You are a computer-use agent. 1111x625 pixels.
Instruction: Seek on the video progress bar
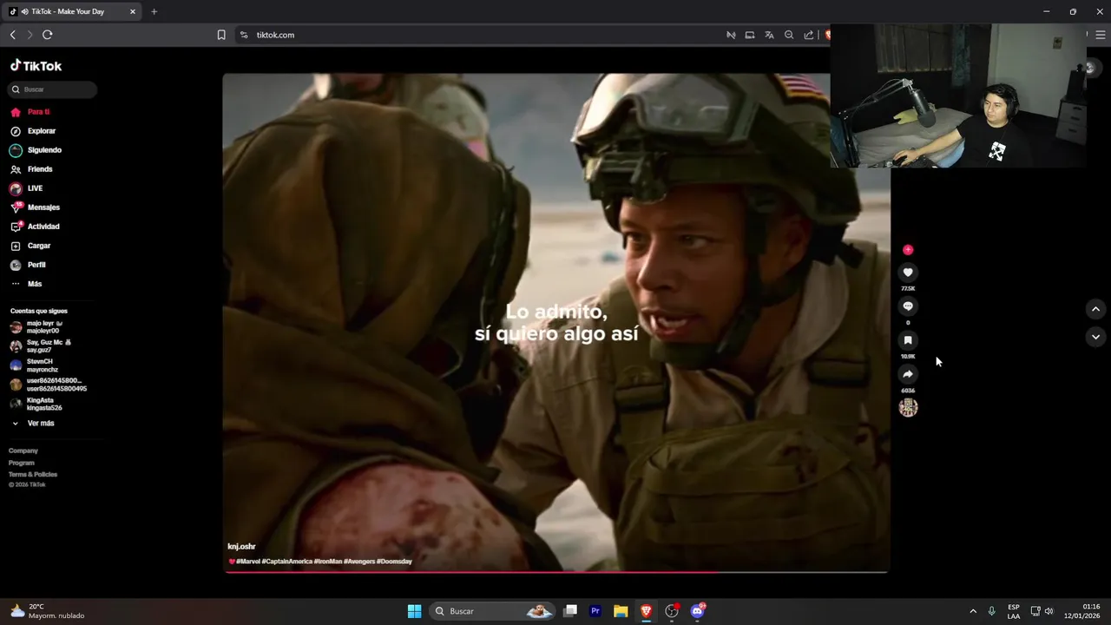[556, 572]
